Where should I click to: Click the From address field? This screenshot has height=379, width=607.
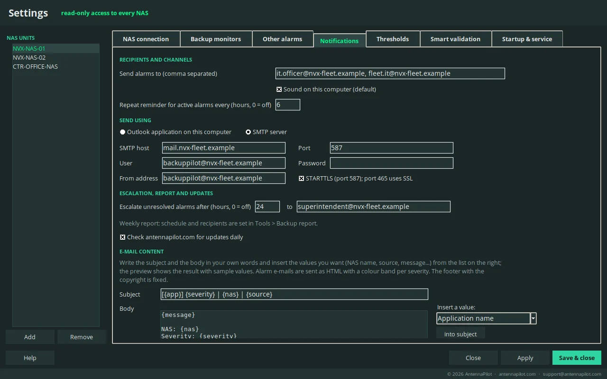[224, 178]
